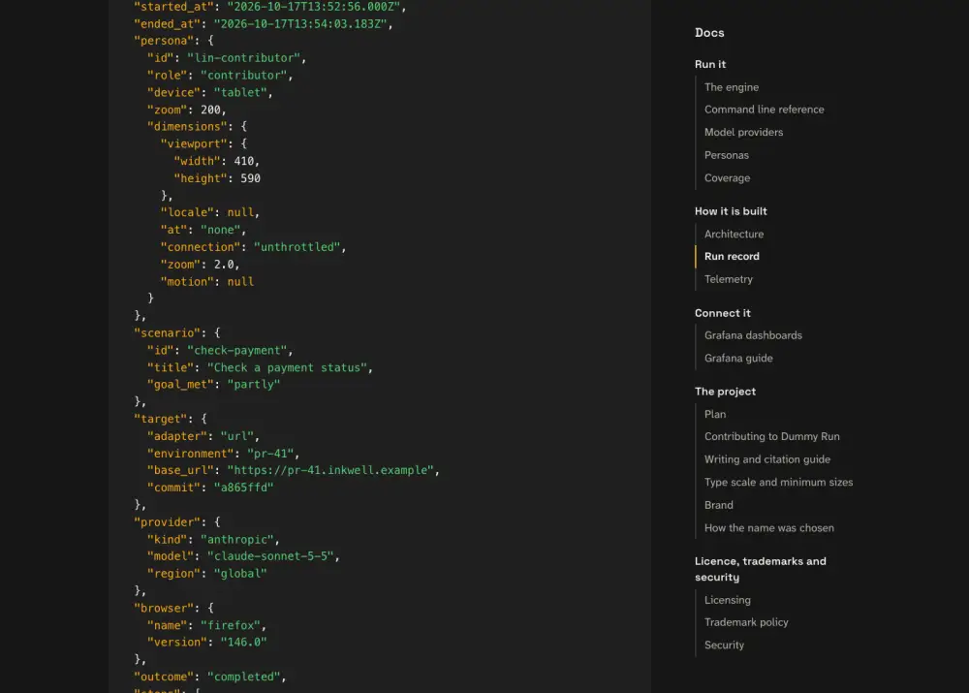Click the started_at timestamp value

(313, 7)
